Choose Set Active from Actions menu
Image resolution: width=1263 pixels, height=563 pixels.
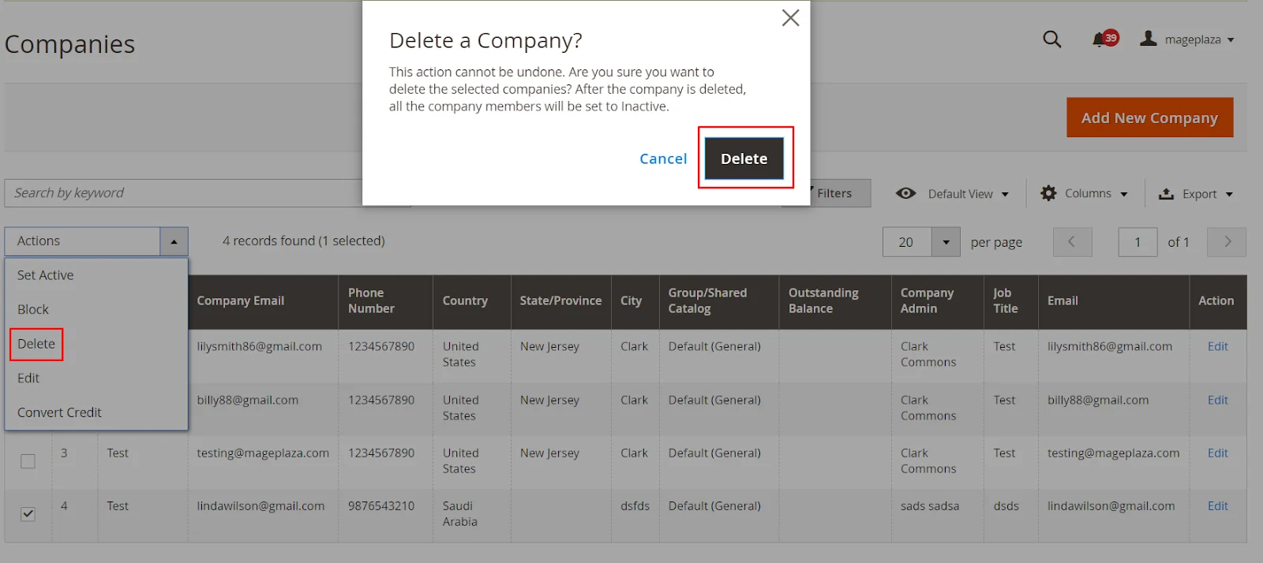96,275
